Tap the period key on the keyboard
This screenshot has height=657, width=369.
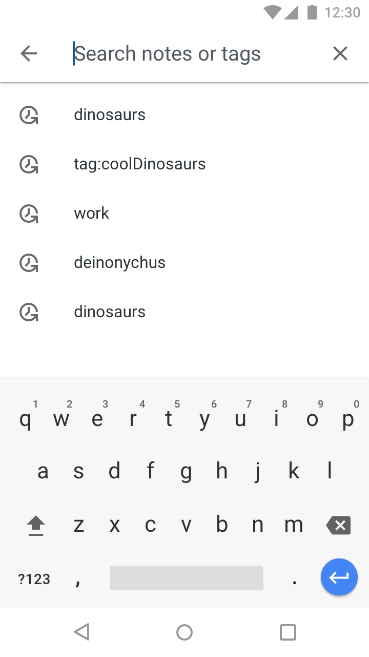point(294,578)
